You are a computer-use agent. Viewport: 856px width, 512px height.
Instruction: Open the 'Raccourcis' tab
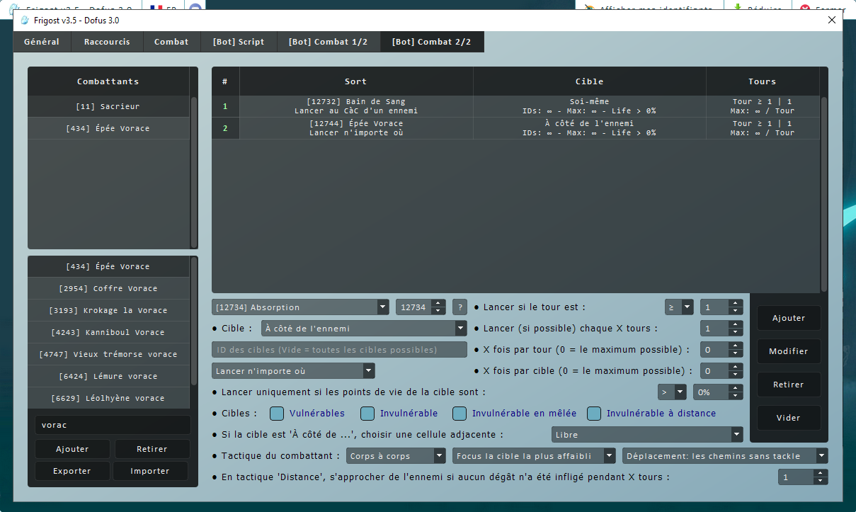[x=107, y=41]
